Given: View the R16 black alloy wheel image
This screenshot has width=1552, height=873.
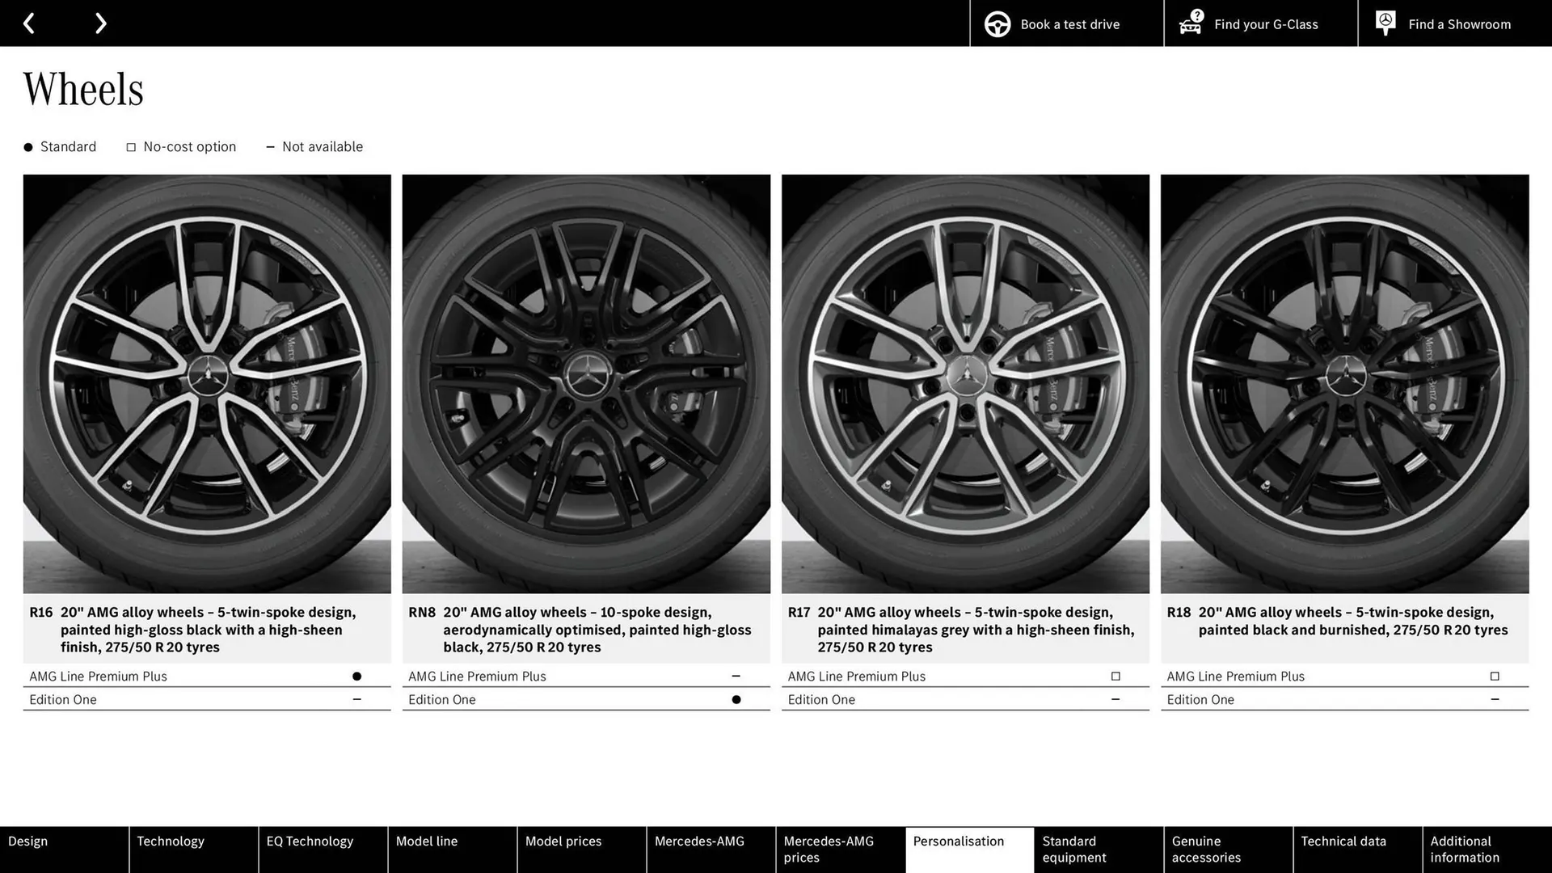Looking at the screenshot, I should (x=207, y=384).
